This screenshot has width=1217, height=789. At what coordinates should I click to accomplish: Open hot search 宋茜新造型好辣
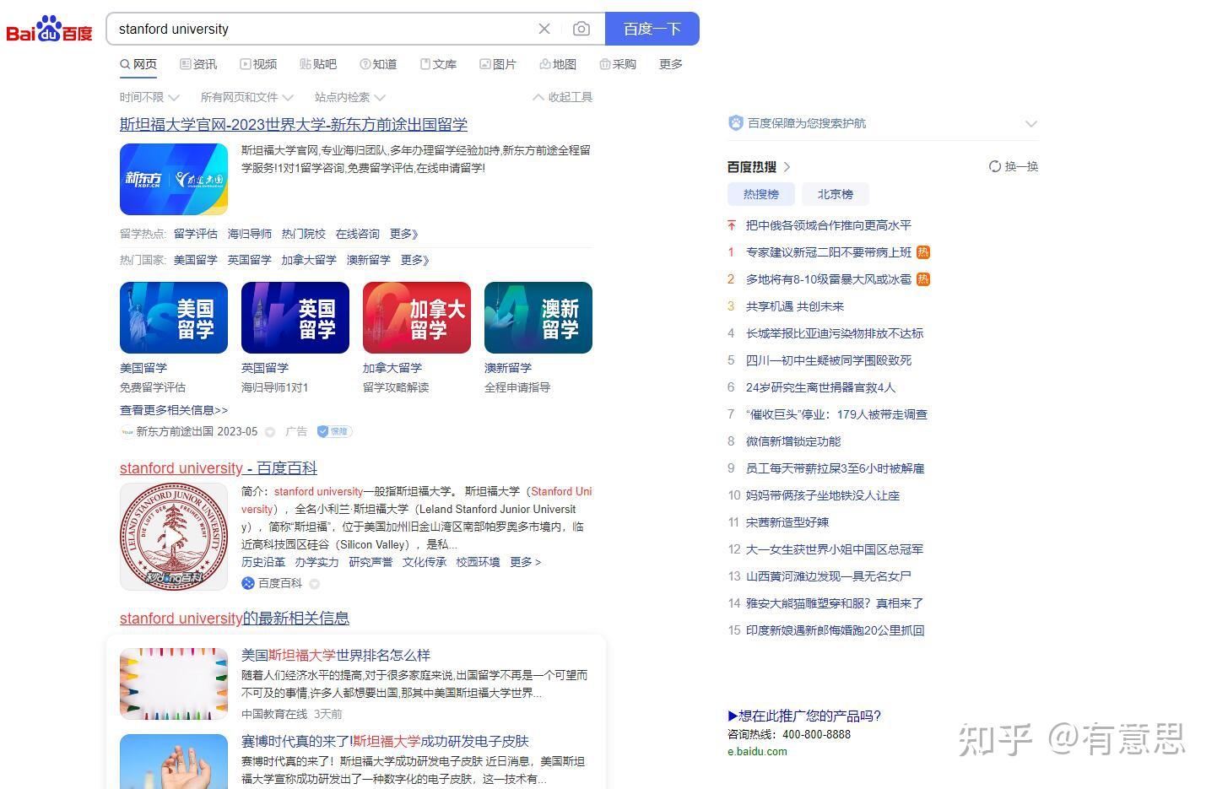pyautogui.click(x=787, y=522)
